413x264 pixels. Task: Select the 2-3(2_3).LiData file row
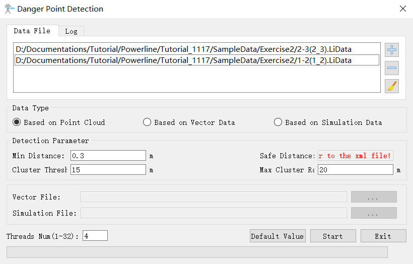[197, 49]
